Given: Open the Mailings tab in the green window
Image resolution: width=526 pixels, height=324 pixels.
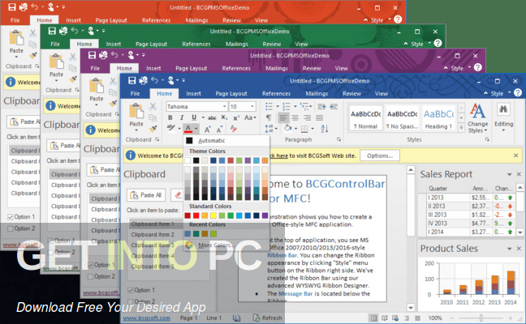Looking at the screenshot, I should point(236,44).
